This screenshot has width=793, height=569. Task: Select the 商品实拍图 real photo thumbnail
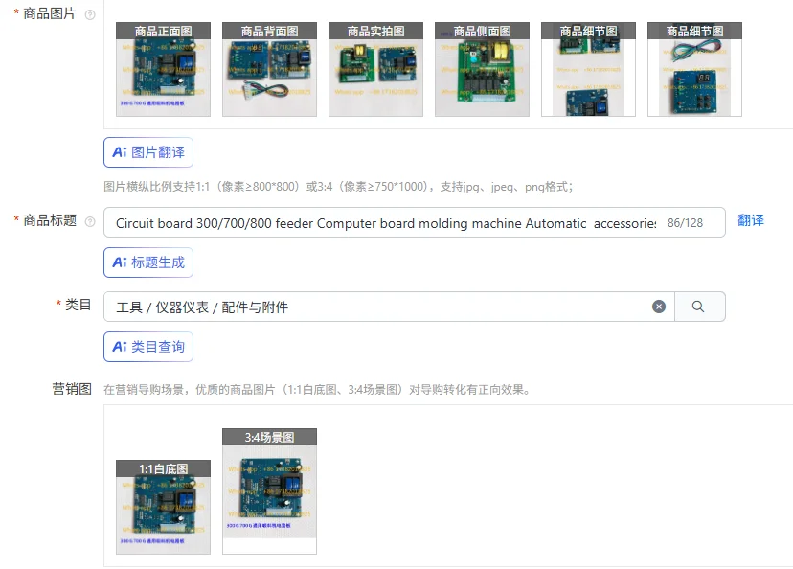375,69
